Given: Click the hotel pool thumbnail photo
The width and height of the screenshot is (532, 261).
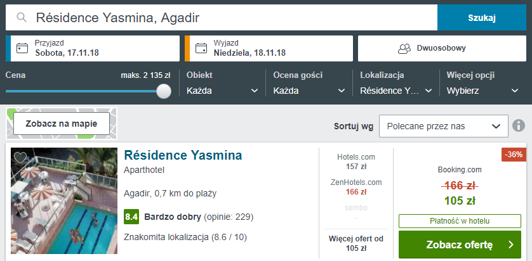Looking at the screenshot, I should [x=64, y=201].
